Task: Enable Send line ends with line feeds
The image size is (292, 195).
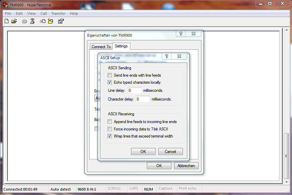Action: pos(109,75)
